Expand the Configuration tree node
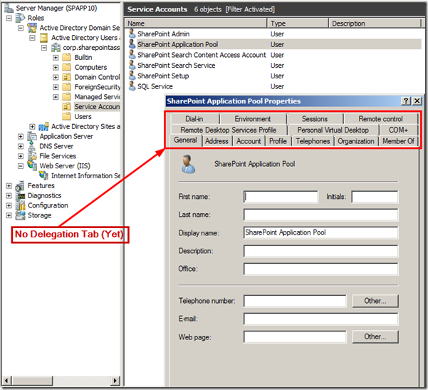 coord(9,205)
